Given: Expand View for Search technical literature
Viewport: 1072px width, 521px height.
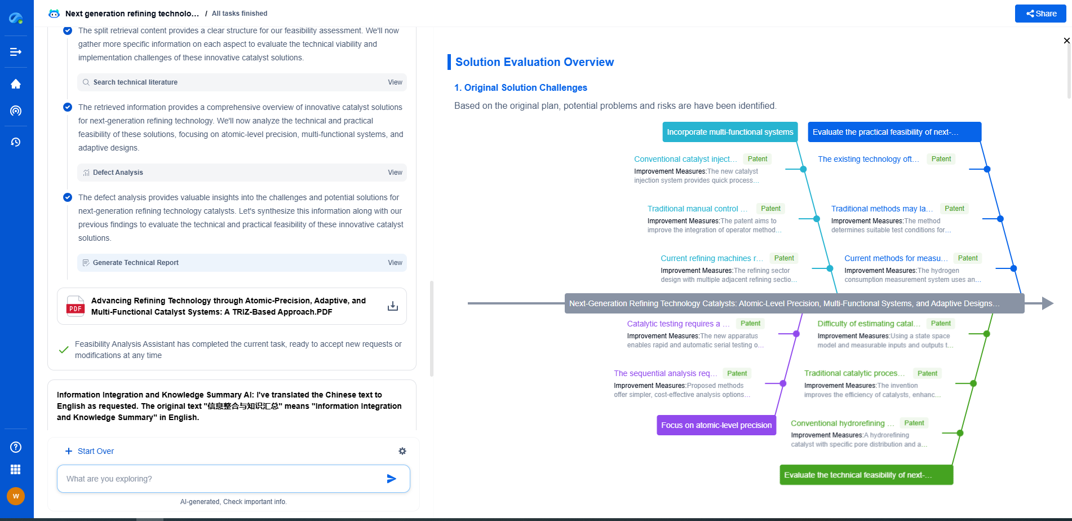Looking at the screenshot, I should pos(395,82).
